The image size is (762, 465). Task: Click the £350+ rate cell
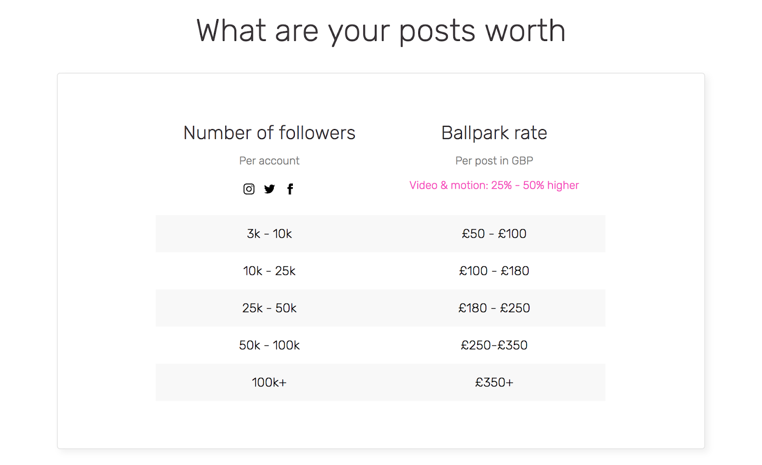pyautogui.click(x=494, y=382)
